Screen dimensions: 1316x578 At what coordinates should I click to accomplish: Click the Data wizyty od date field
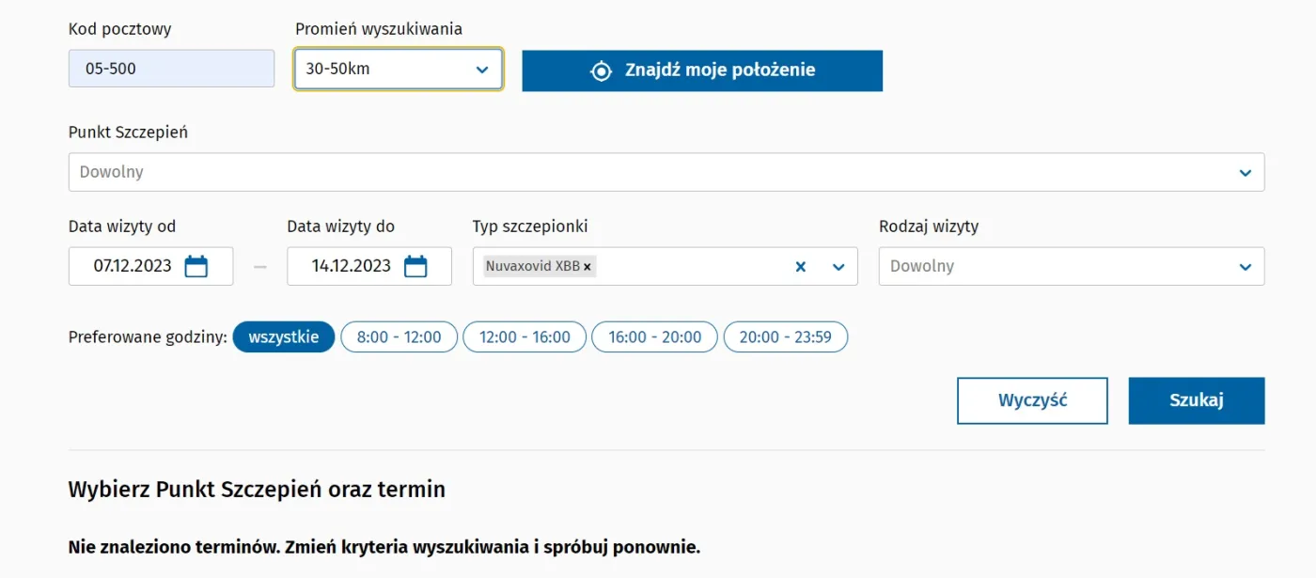coord(133,266)
